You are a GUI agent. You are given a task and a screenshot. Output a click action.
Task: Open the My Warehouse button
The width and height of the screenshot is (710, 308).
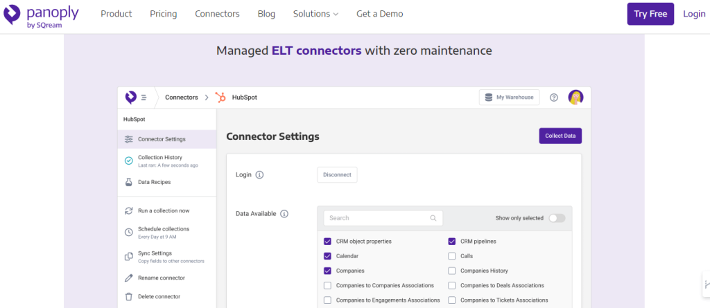point(509,97)
